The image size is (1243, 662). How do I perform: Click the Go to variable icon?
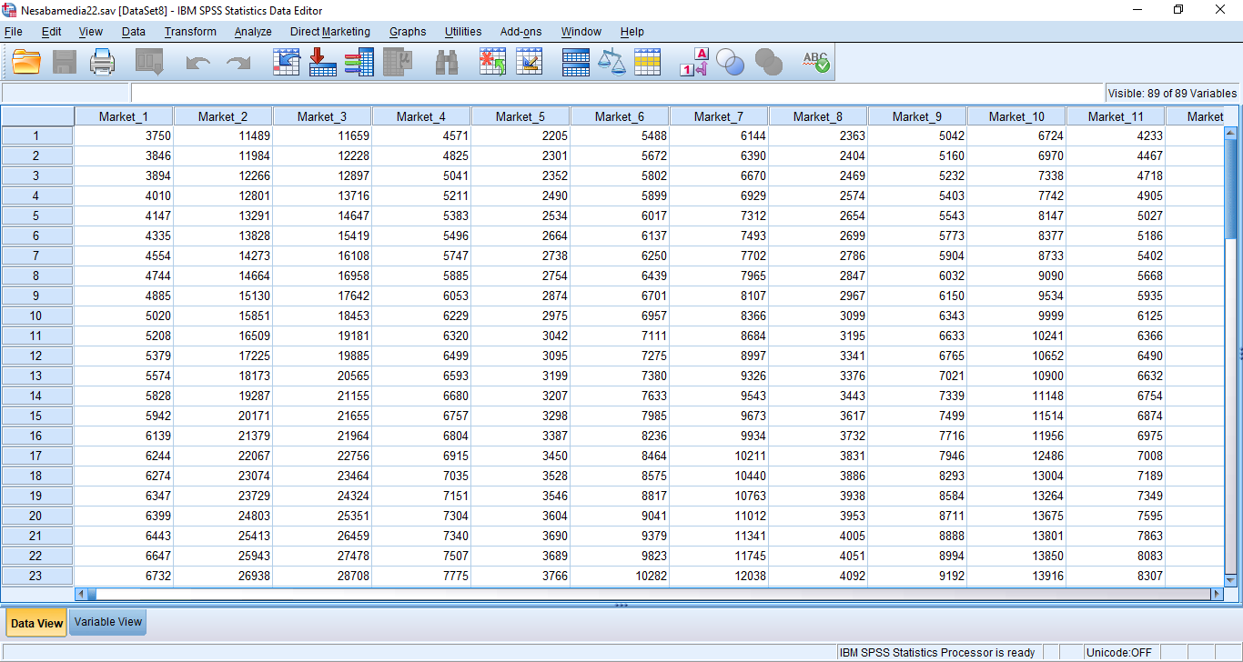tap(322, 62)
